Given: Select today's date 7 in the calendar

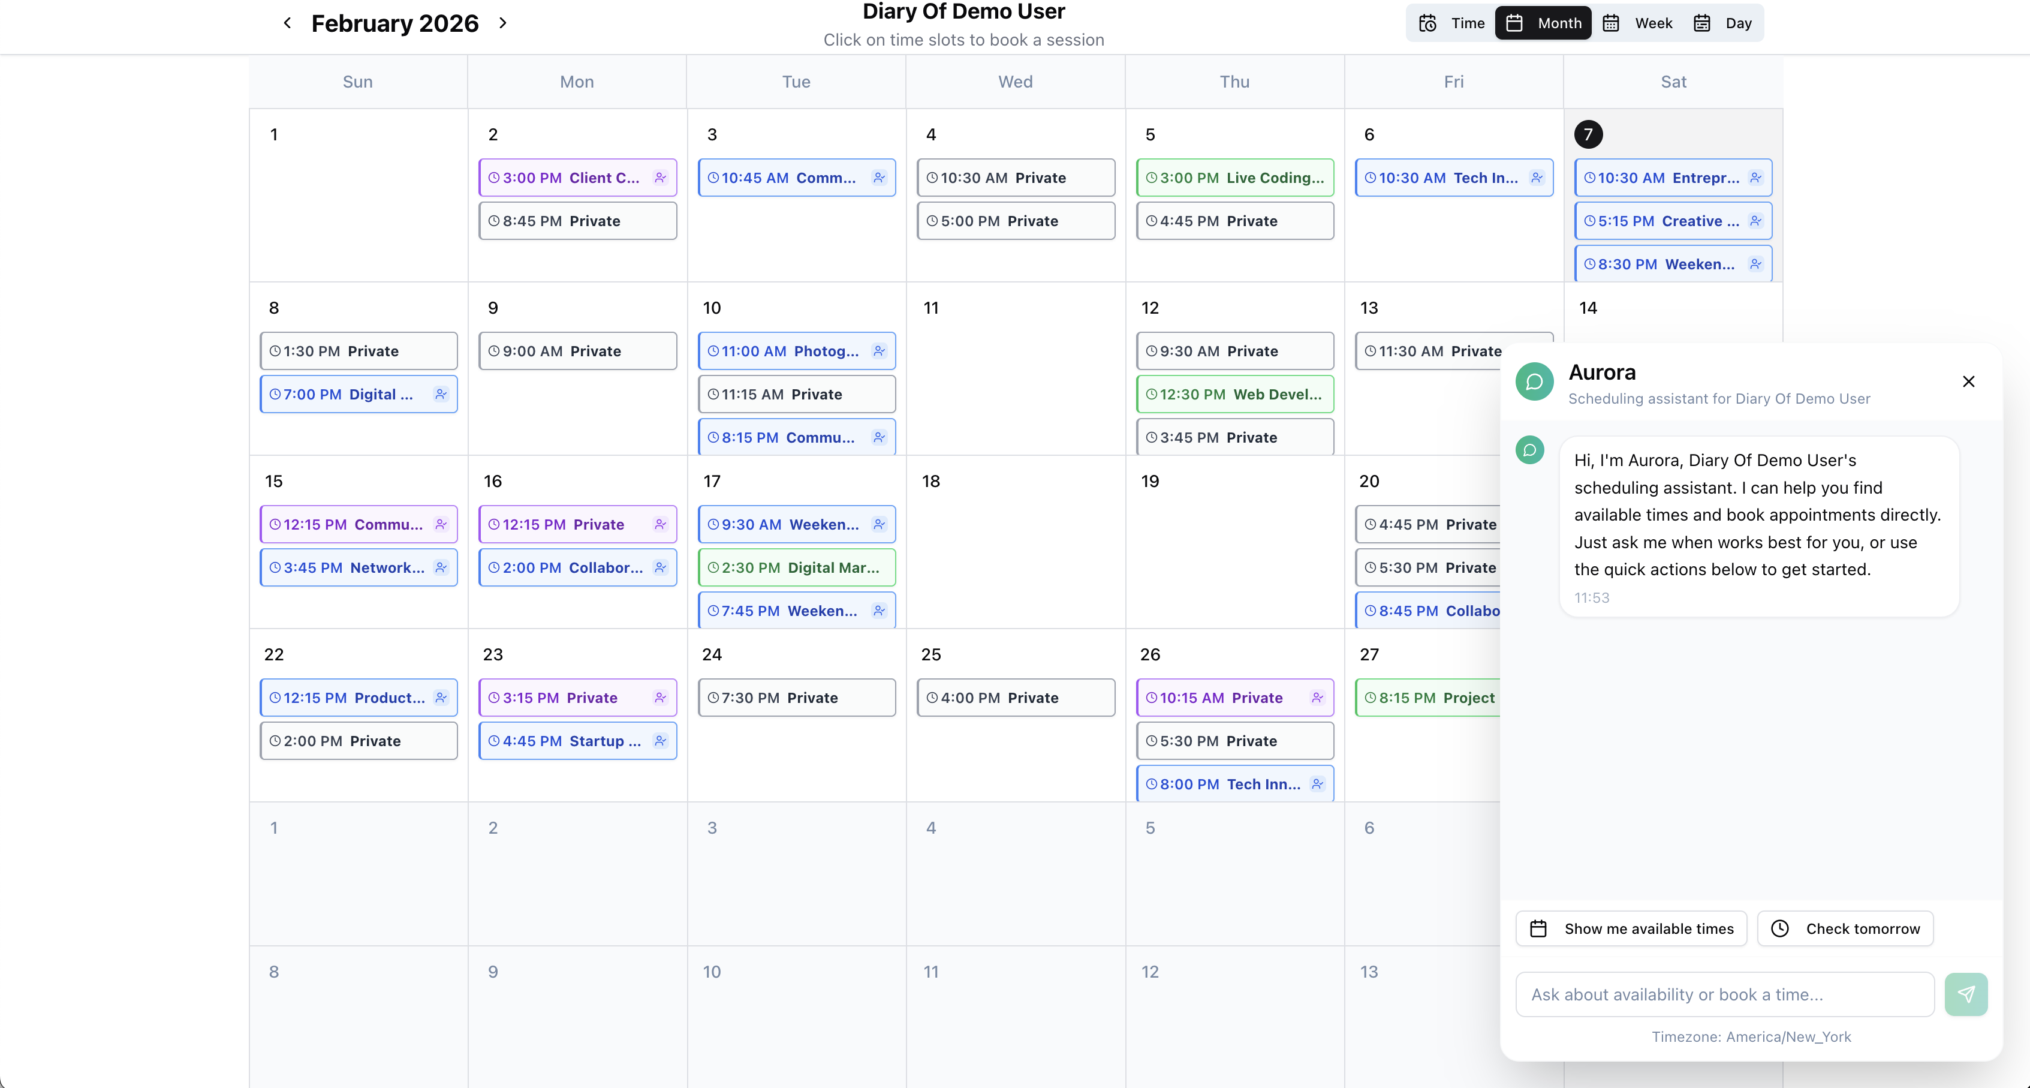Looking at the screenshot, I should click(1588, 135).
